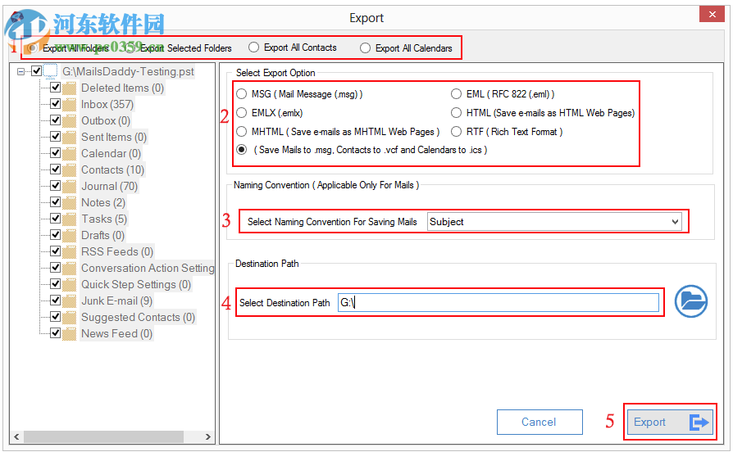Click the Junk E-mail folder icon
733x461 pixels.
click(x=69, y=301)
